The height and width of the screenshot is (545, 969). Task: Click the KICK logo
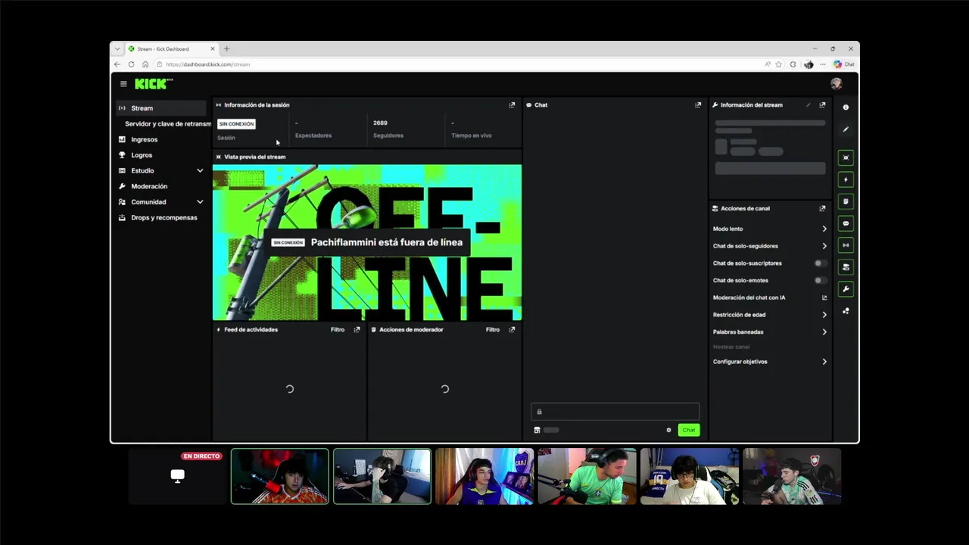[154, 84]
